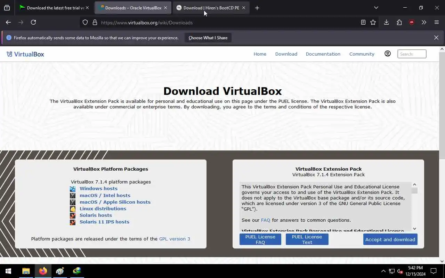The width and height of the screenshot is (445, 278).
Task: Open the PUEL License FAQ button
Action: [x=260, y=239]
